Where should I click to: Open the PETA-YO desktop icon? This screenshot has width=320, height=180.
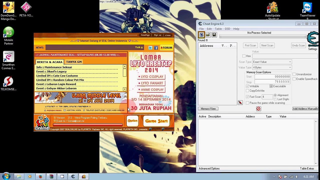point(26,10)
